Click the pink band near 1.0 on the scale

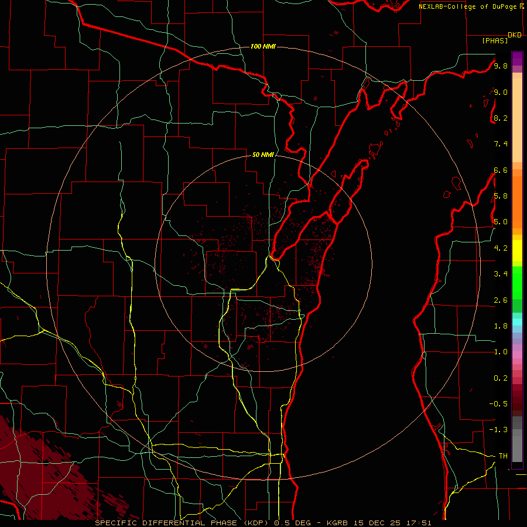517,355
